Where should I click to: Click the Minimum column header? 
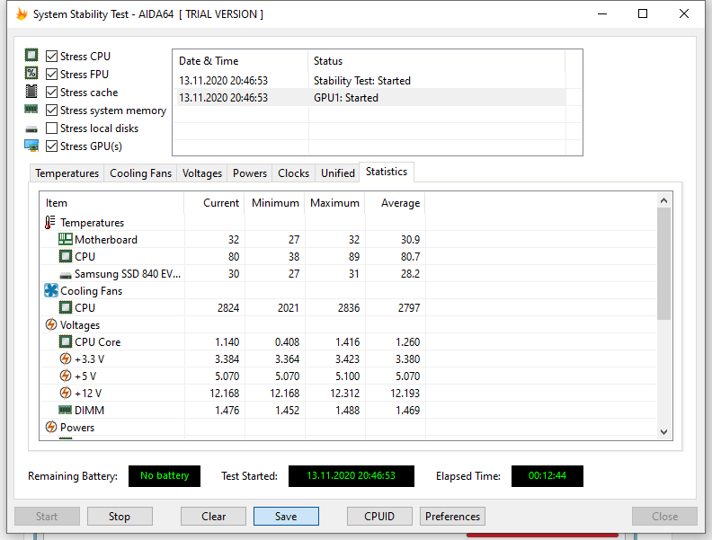pos(275,203)
